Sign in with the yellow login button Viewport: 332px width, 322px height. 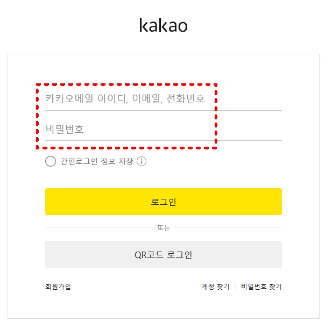[163, 202]
